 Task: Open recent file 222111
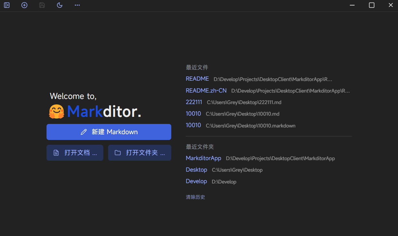point(194,102)
